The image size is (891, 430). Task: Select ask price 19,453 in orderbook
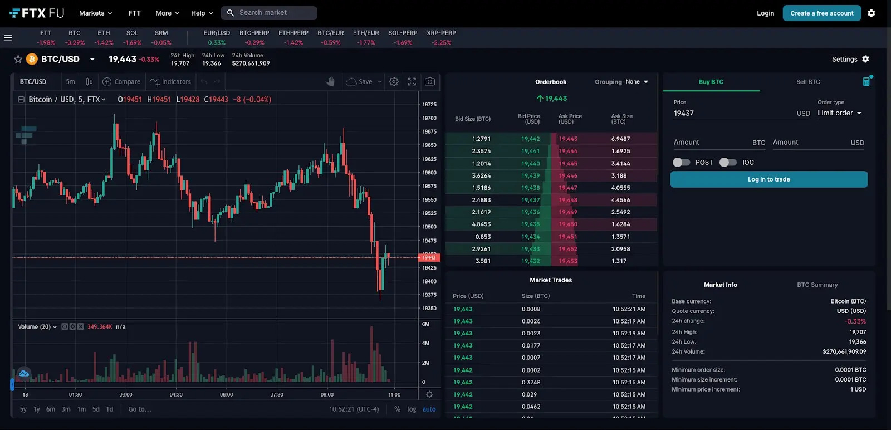(x=568, y=261)
